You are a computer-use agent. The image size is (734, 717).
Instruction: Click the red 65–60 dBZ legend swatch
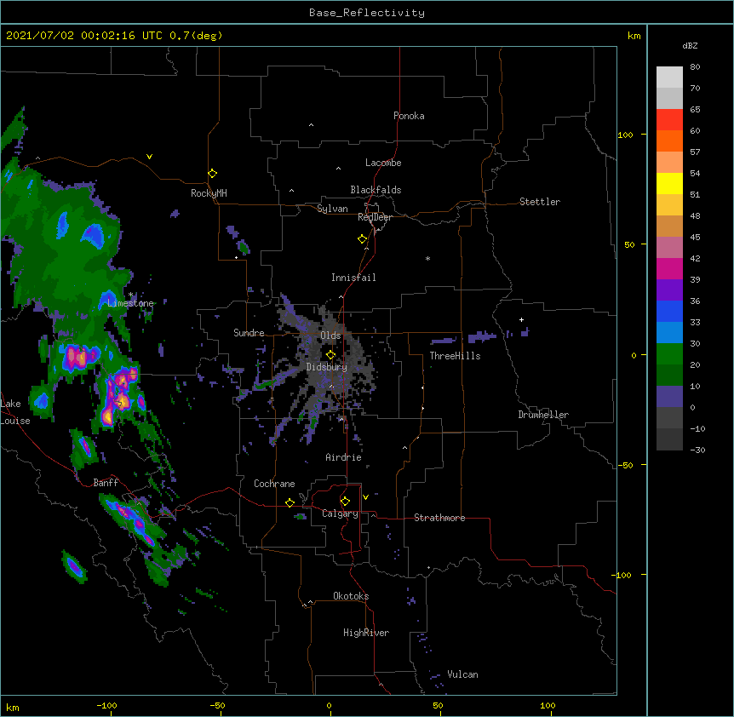[x=669, y=120]
